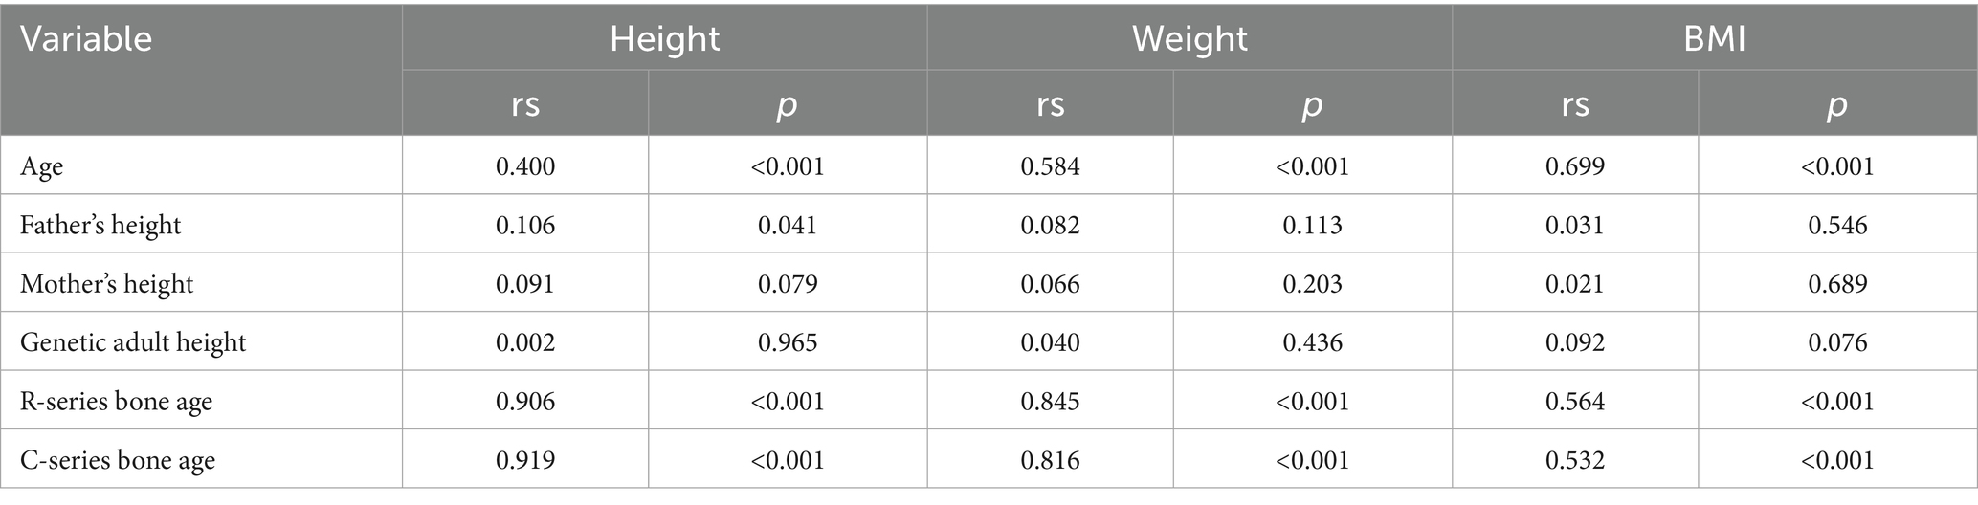
Task: Click the BMI column group header
Action: click(x=1714, y=39)
